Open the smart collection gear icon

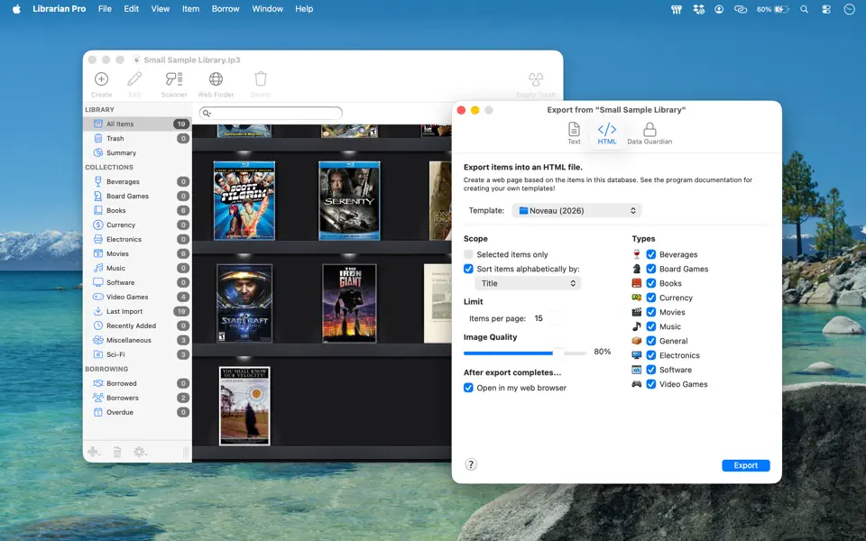tap(139, 452)
